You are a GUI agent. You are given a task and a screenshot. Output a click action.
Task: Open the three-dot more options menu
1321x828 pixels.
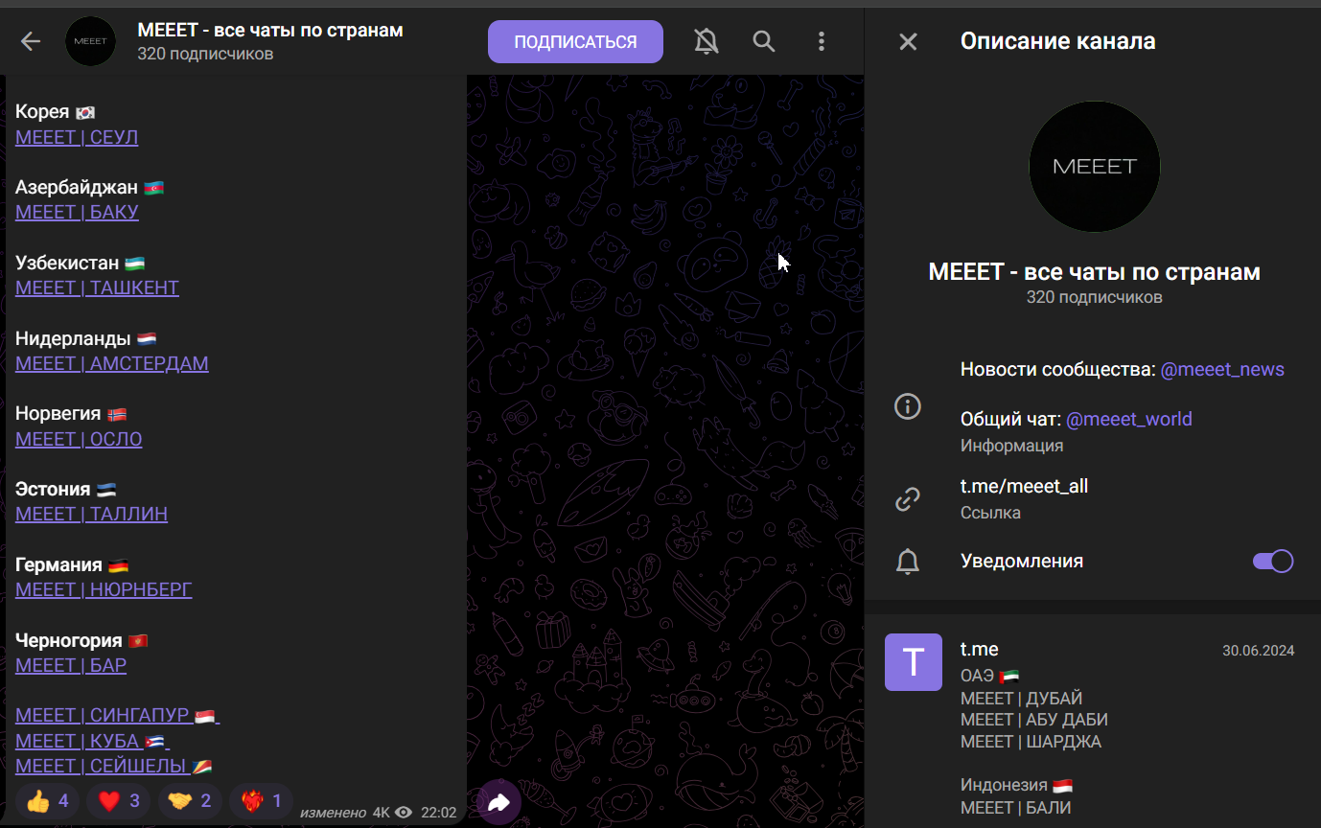pyautogui.click(x=821, y=41)
